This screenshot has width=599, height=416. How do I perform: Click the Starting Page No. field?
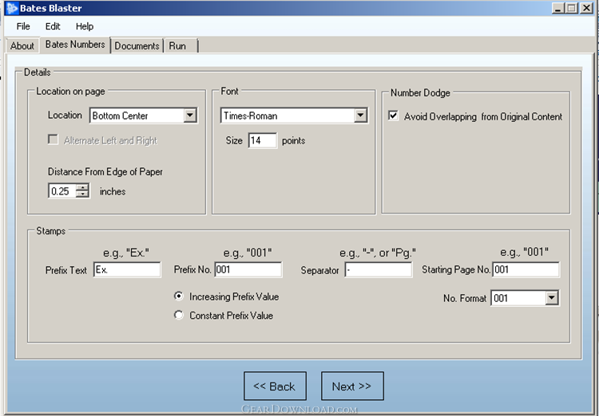pos(526,269)
